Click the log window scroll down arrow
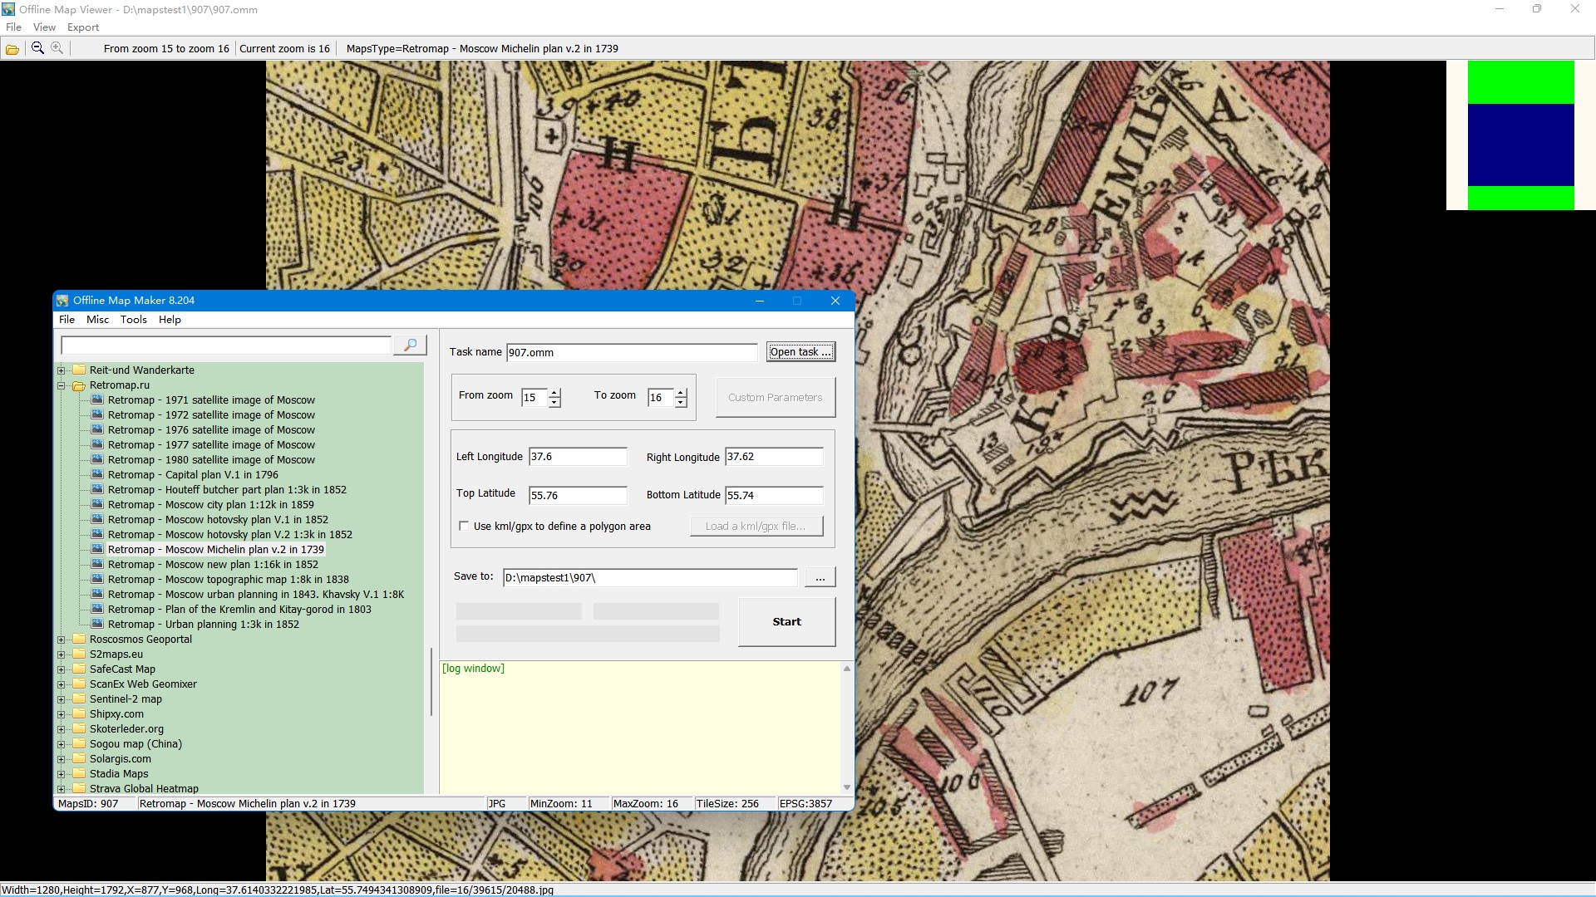 coord(847,787)
